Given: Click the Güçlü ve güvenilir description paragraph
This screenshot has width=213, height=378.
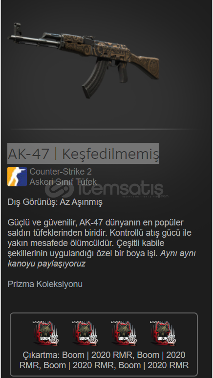Looking at the screenshot, I should click(x=102, y=243).
